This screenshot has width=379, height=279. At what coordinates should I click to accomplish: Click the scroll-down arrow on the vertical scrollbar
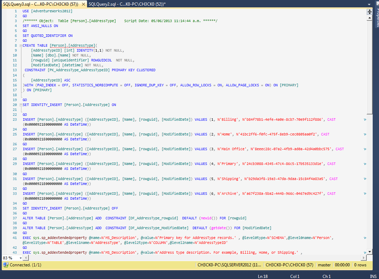(x=369, y=251)
